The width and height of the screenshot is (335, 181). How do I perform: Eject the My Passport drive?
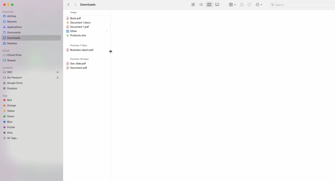[58, 78]
